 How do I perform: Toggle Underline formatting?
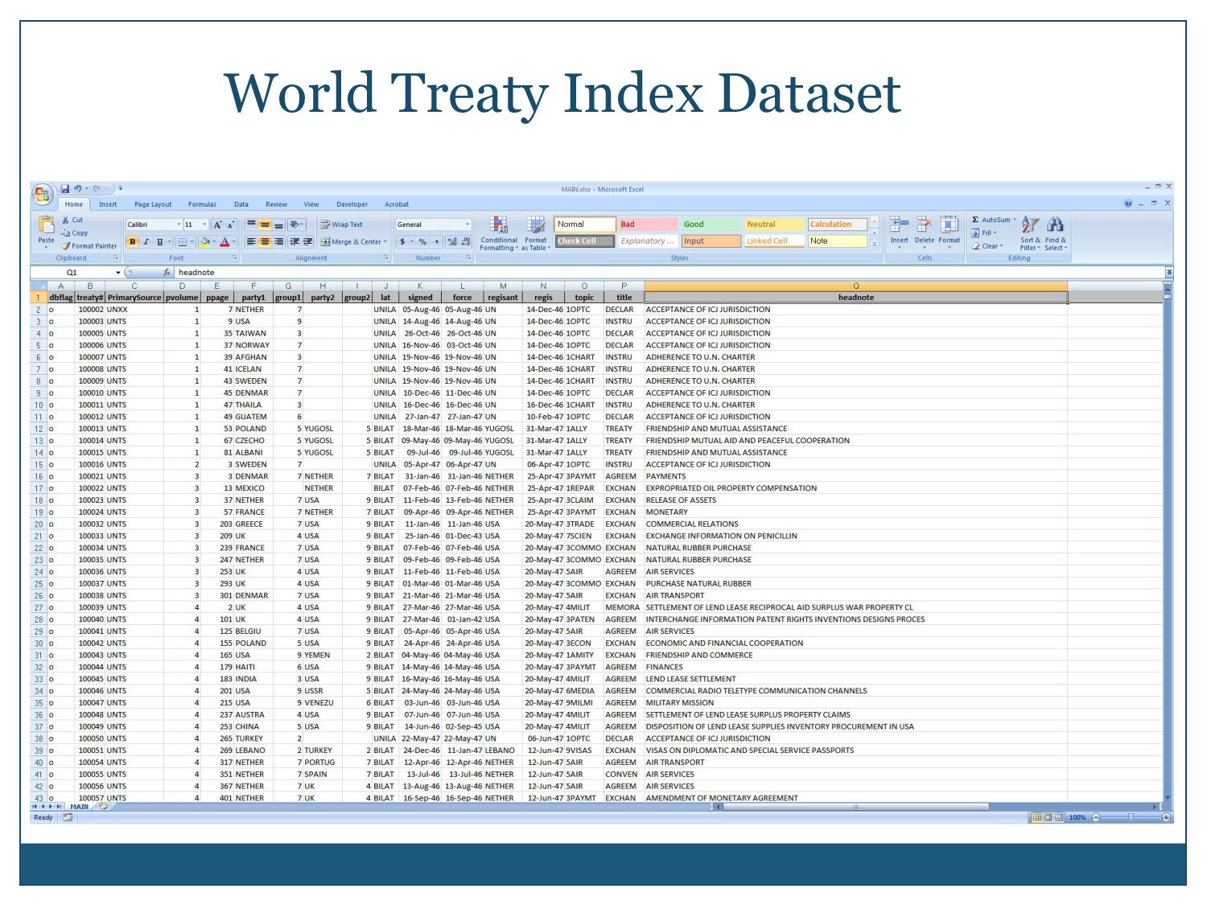click(159, 242)
